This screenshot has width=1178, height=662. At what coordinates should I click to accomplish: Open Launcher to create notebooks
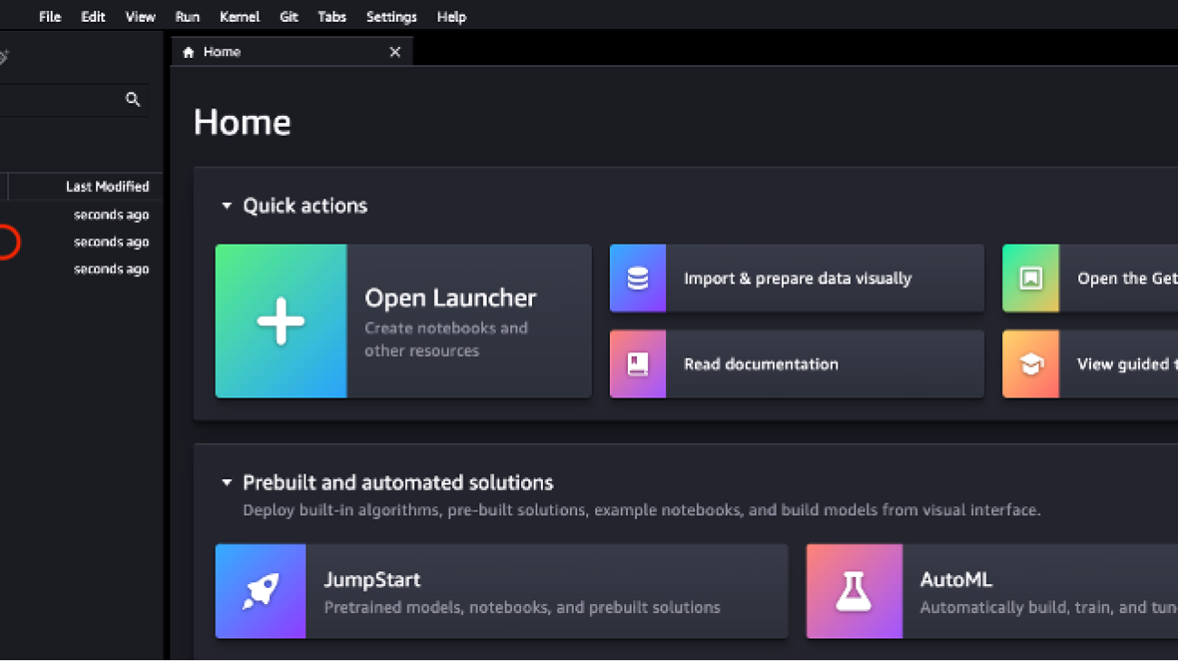click(403, 321)
